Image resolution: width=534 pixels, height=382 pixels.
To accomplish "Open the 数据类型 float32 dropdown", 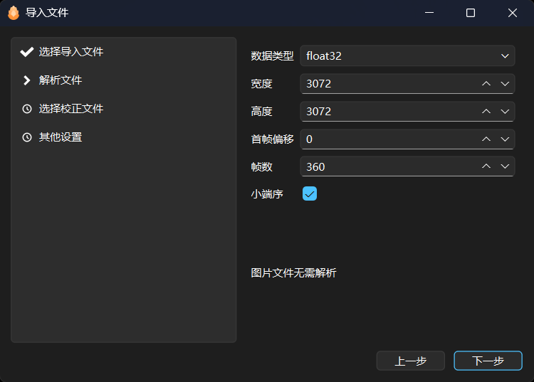I will [x=407, y=55].
